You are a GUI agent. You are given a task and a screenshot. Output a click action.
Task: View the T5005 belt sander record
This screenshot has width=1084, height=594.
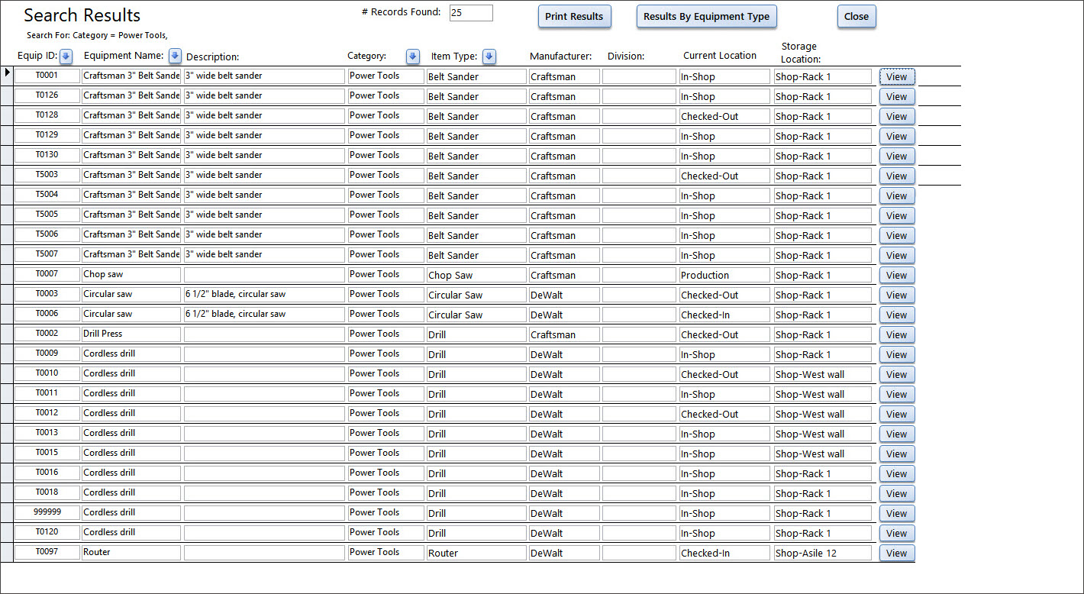[897, 215]
